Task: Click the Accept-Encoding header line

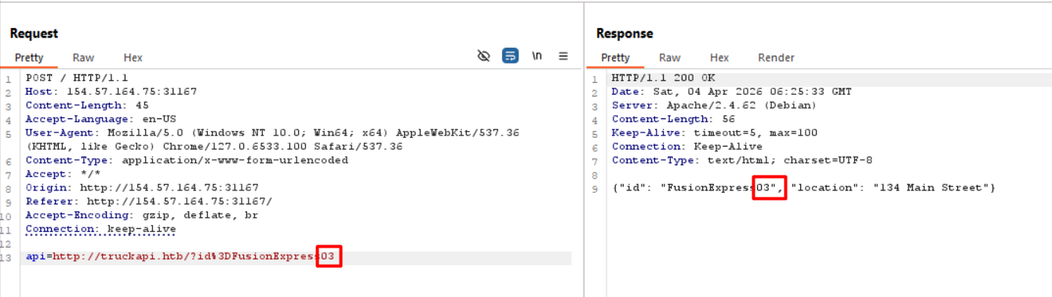Action: tap(142, 215)
